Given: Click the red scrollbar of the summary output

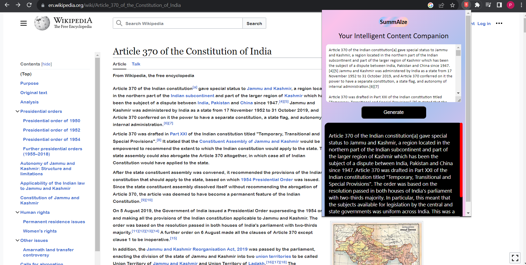Looking at the screenshot, I should pos(461,160).
